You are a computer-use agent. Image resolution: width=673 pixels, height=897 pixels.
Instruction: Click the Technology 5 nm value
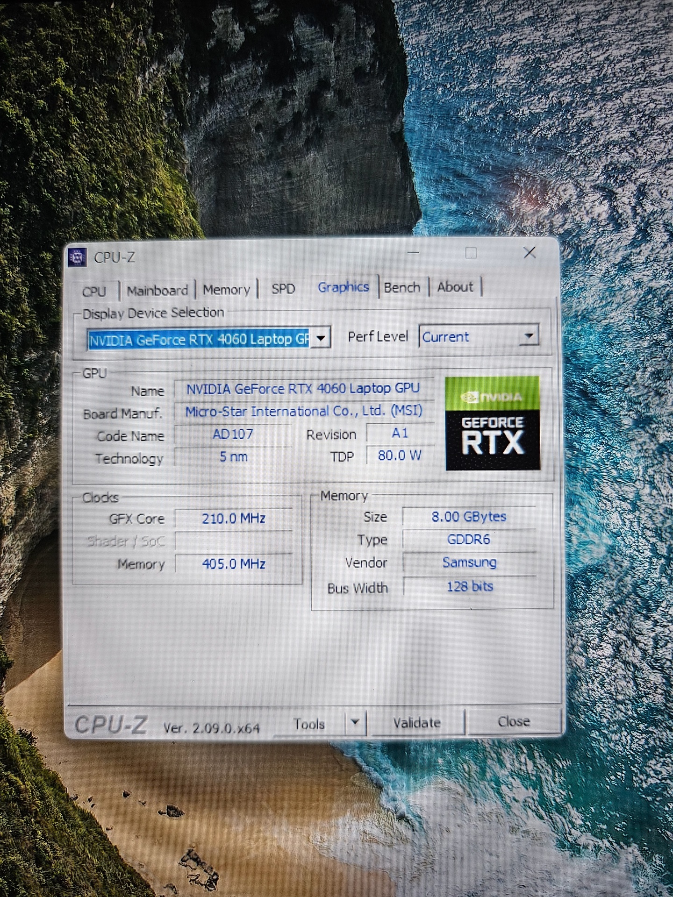pos(233,457)
